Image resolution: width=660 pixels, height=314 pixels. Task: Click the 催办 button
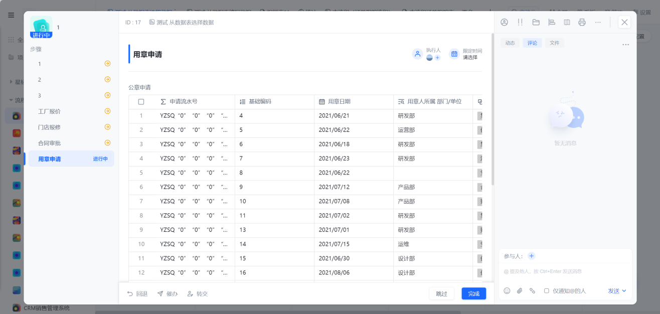tap(168, 294)
